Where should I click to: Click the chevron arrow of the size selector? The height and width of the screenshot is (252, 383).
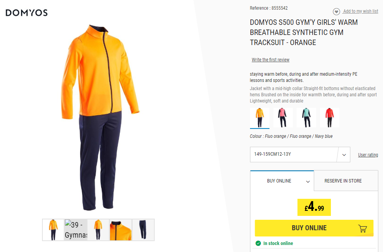[344, 155]
